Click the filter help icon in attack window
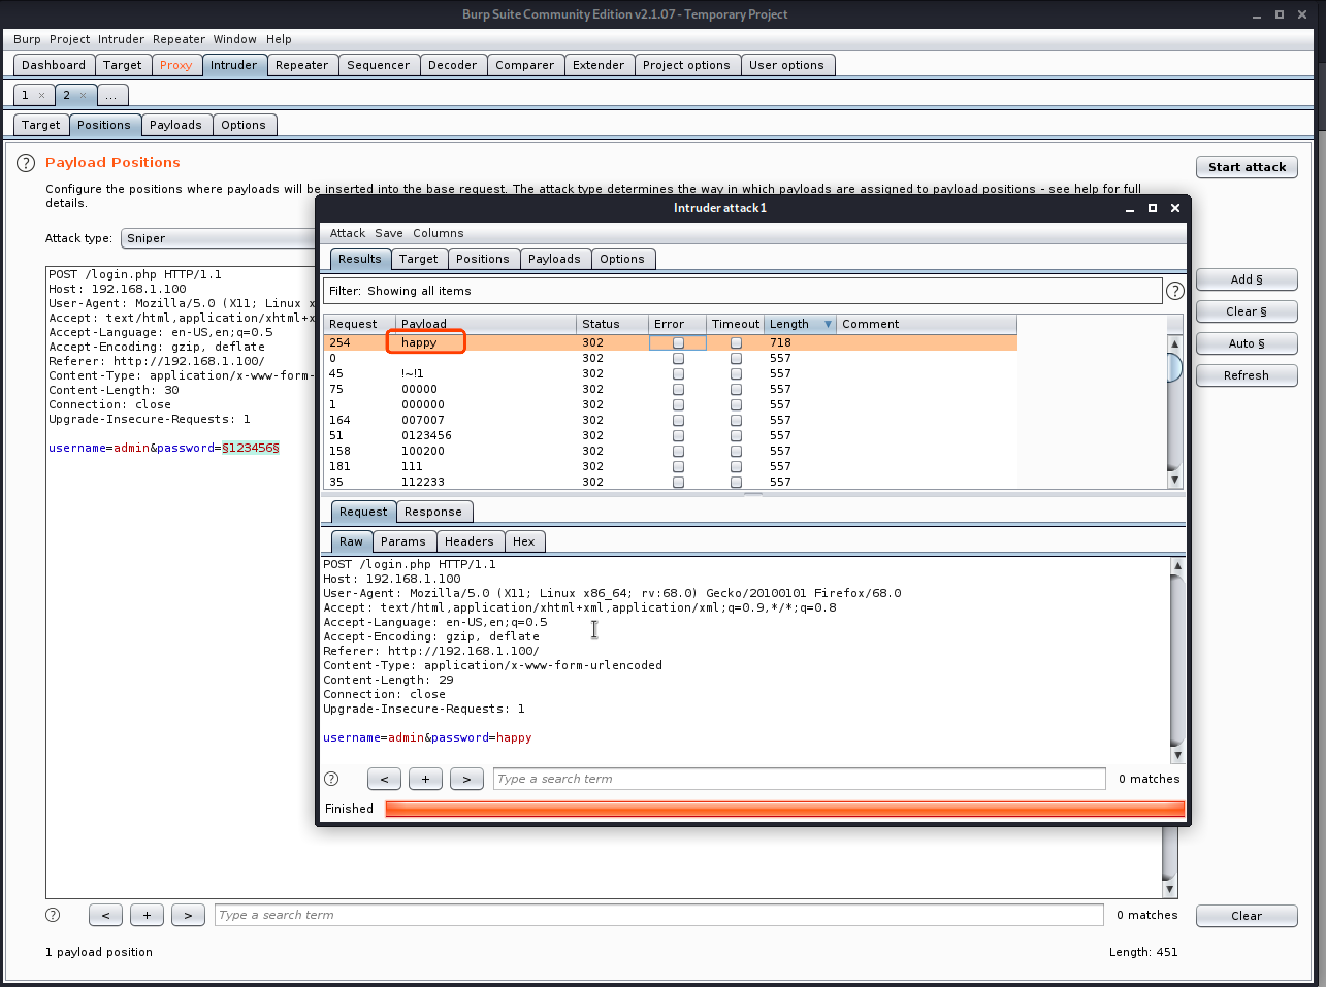This screenshot has height=987, width=1326. point(1174,291)
